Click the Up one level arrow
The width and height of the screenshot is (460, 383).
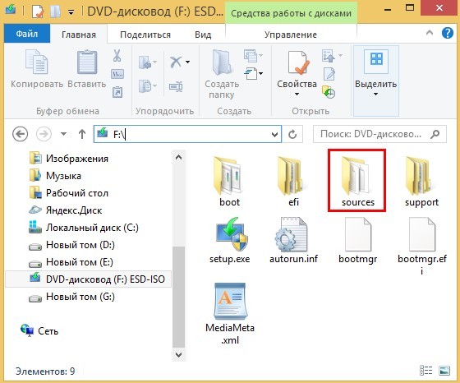click(82, 134)
